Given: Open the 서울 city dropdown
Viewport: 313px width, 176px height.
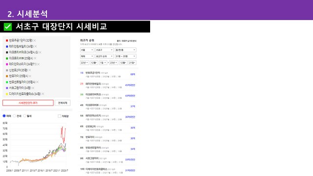Looking at the screenshot, I should pos(87,50).
